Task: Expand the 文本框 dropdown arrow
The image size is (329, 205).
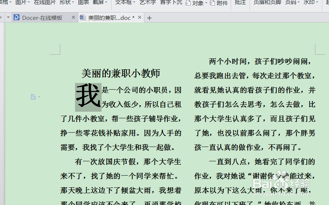Action: click(x=134, y=2)
